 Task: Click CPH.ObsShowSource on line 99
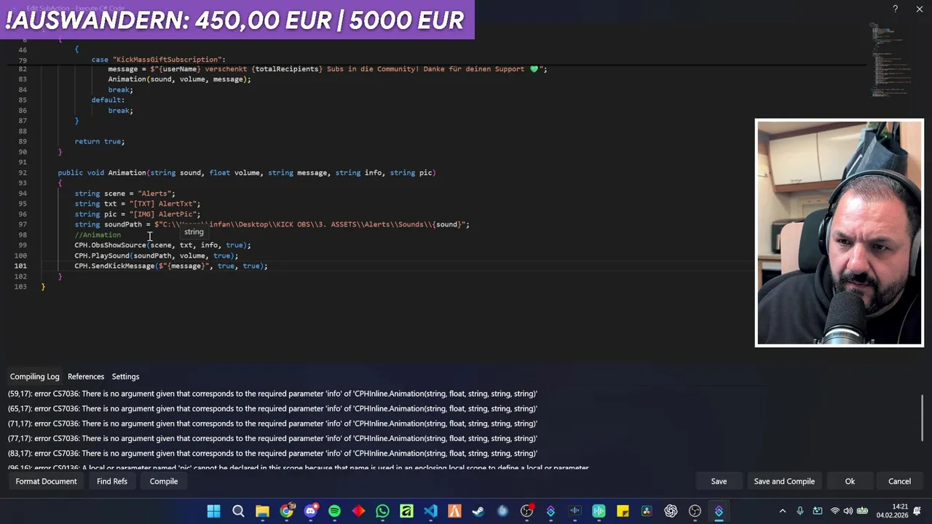110,245
